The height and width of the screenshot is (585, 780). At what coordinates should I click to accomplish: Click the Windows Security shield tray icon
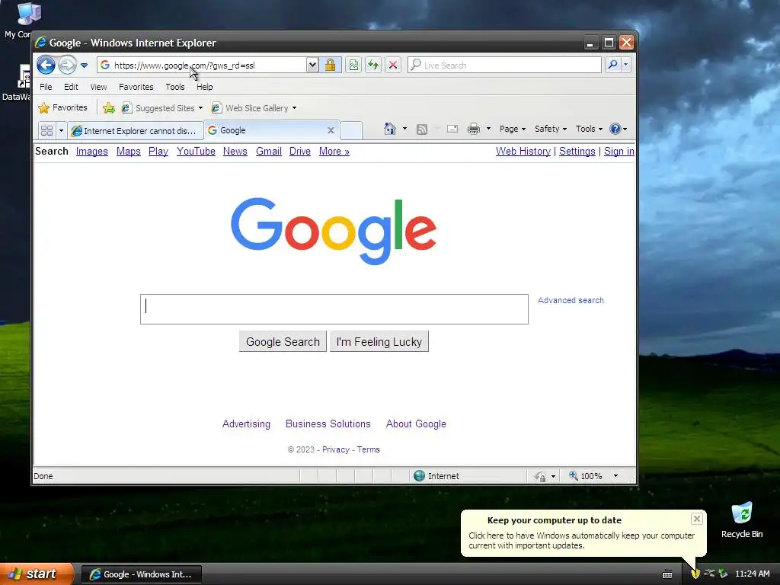(x=695, y=574)
